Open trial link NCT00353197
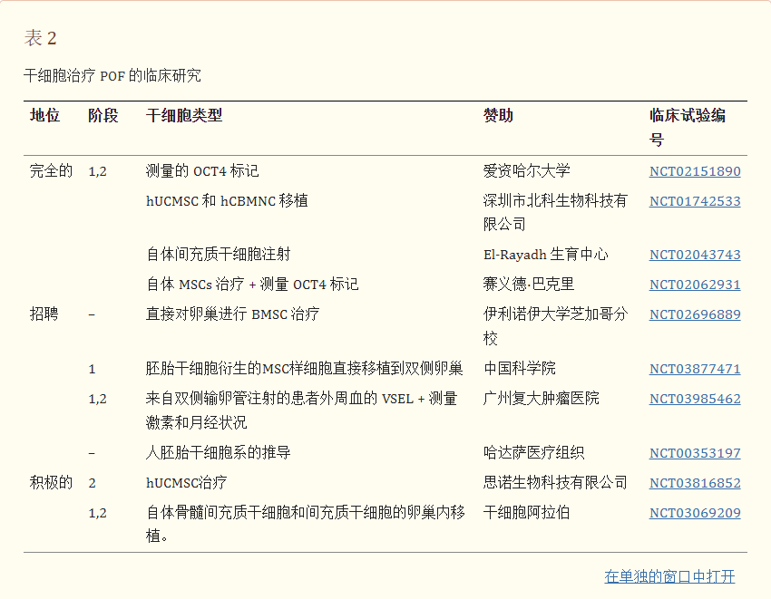771x599 pixels. pos(695,453)
